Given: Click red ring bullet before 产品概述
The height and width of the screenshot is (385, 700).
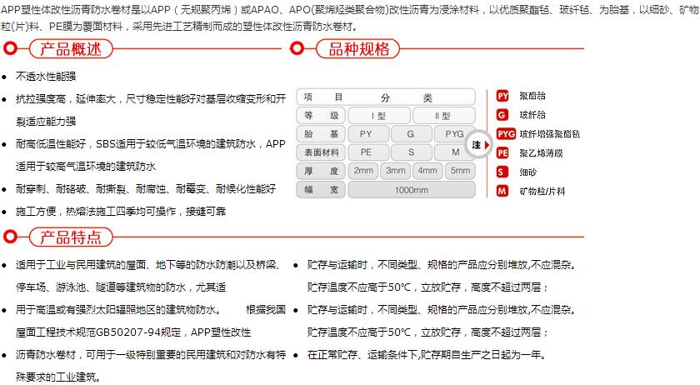Looking at the screenshot, I should [11, 48].
